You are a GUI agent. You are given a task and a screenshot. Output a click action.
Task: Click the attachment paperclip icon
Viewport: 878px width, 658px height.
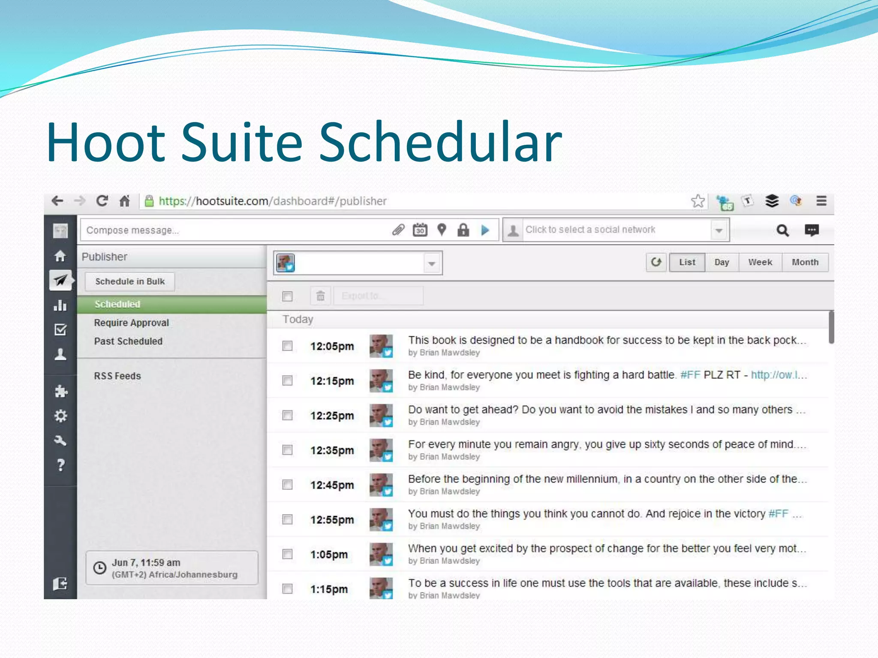(398, 230)
